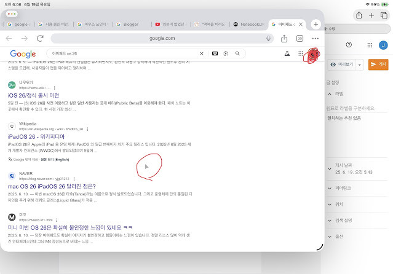Open Google Search Labs flask icon
The height and width of the screenshot is (274, 393).
[x=287, y=53]
